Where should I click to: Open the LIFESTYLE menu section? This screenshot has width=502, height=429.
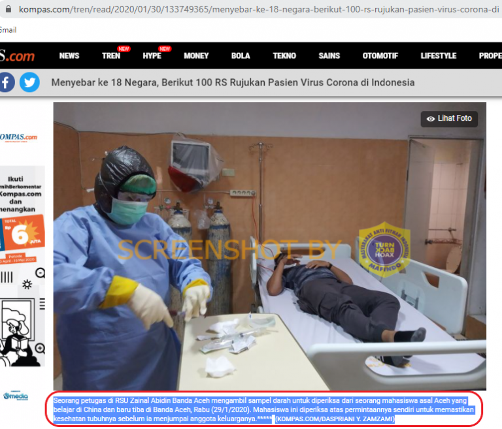tap(439, 56)
